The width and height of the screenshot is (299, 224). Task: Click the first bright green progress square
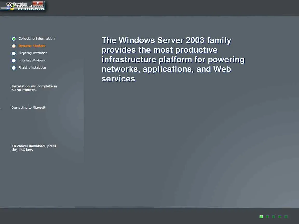click(261, 217)
